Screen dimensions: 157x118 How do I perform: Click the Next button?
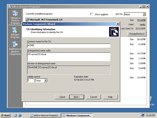point(77,97)
